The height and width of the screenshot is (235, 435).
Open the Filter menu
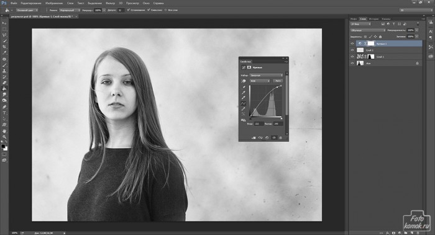(x=110, y=3)
